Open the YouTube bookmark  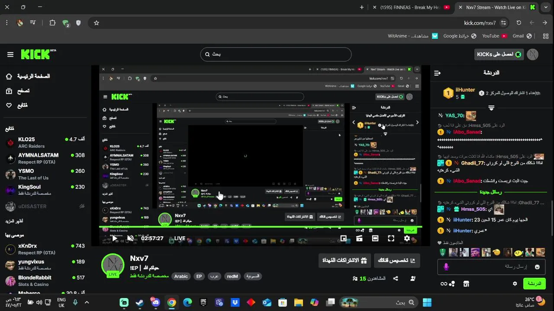[x=495, y=36]
